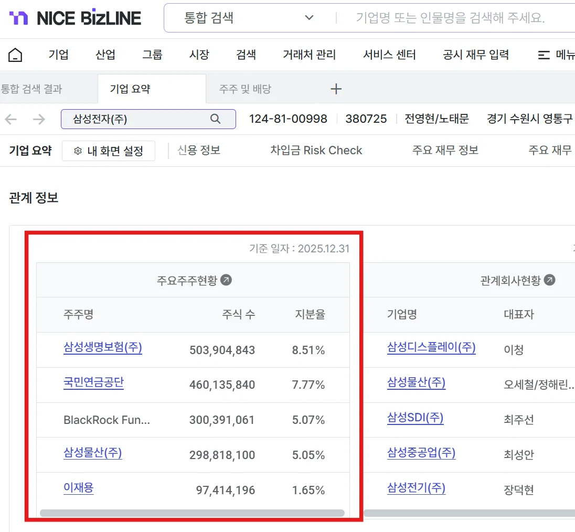Open the hamburger 메뉴 icon
This screenshot has height=532, width=575.
(544, 55)
